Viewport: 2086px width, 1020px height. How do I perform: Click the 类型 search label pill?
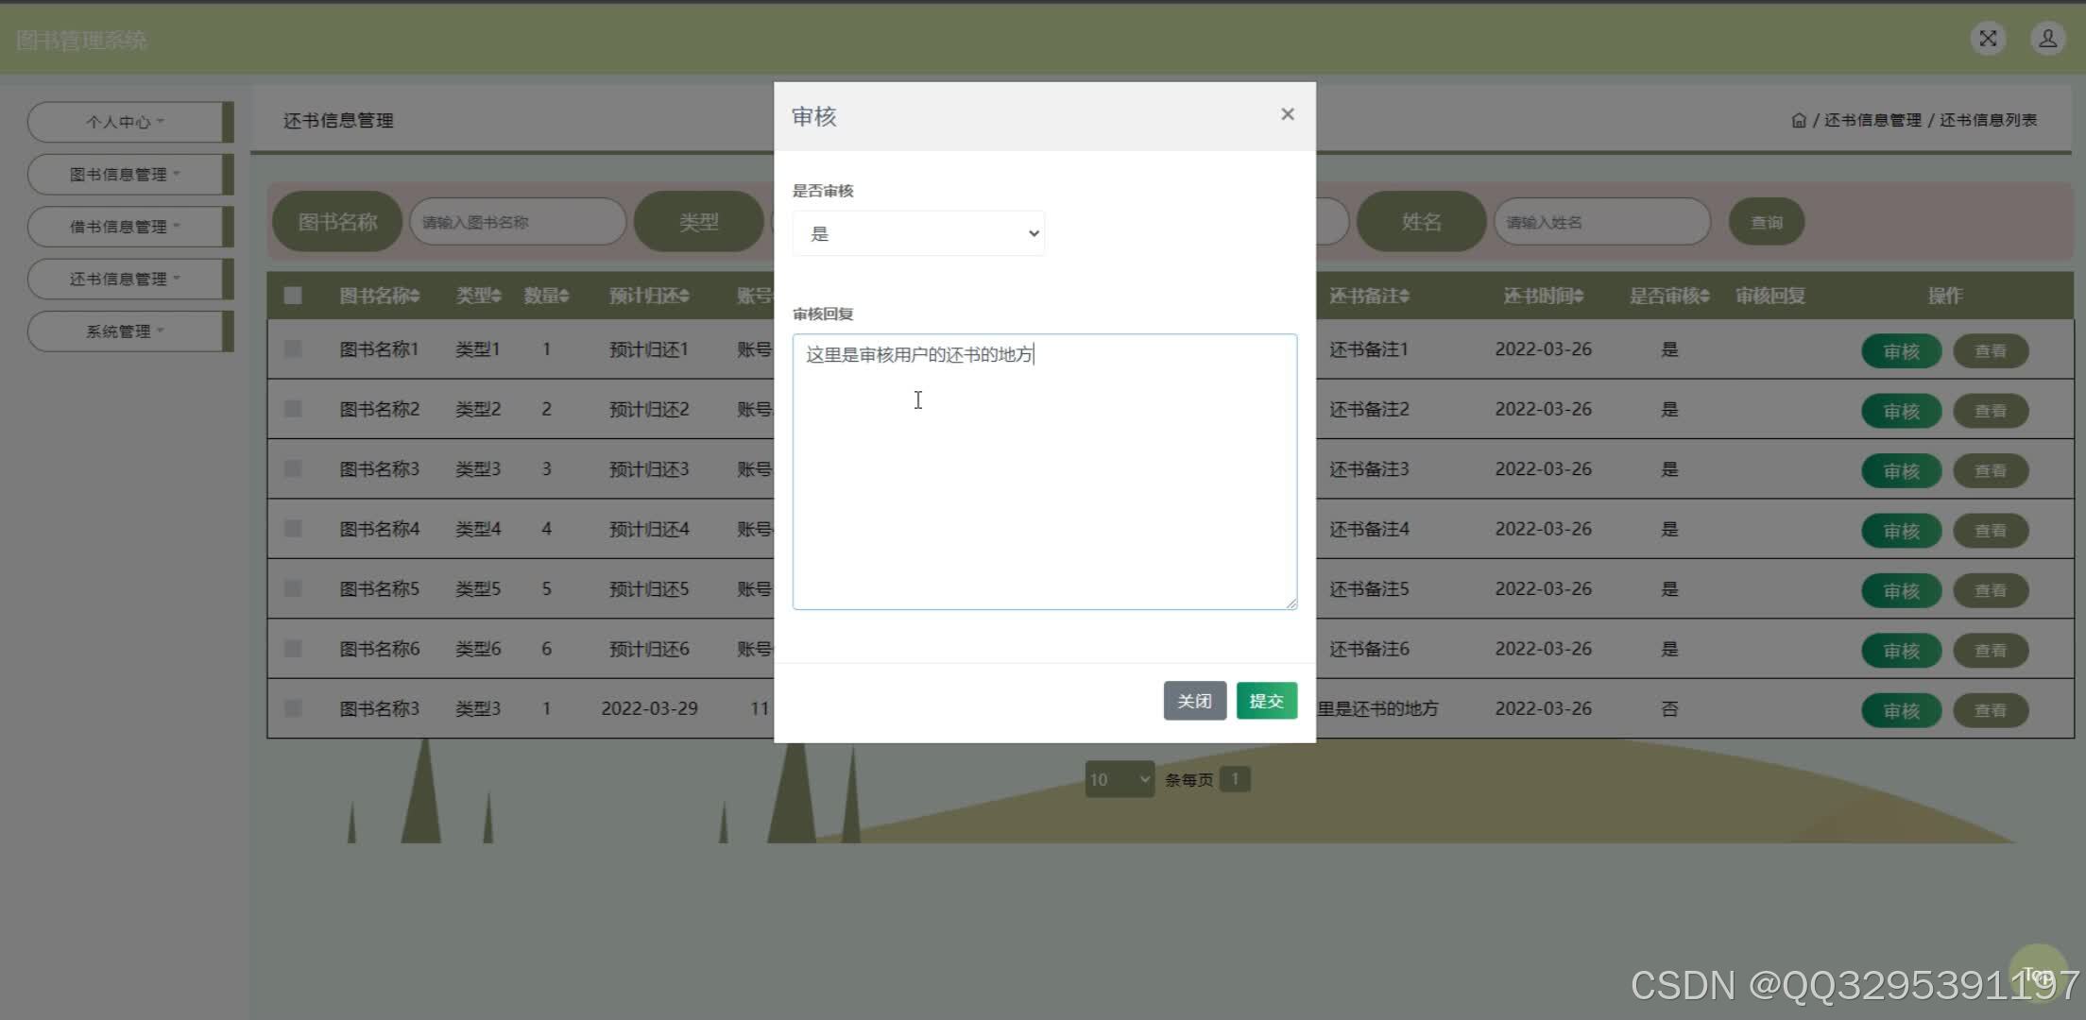coord(698,222)
